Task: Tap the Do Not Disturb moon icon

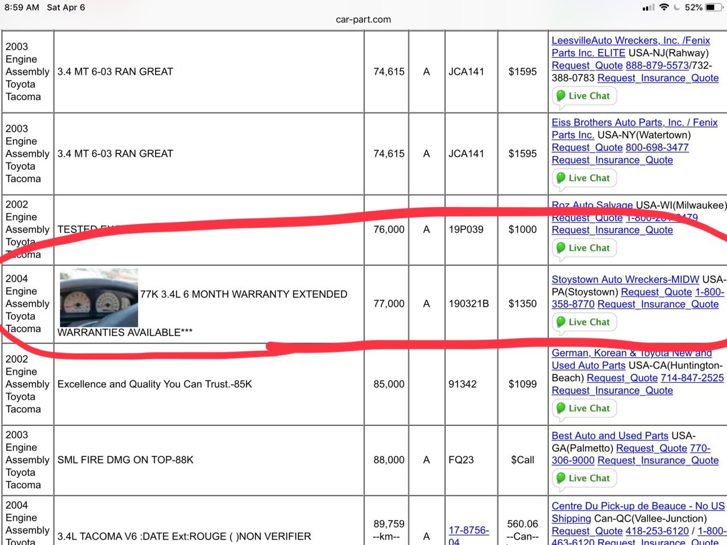Action: point(676,7)
